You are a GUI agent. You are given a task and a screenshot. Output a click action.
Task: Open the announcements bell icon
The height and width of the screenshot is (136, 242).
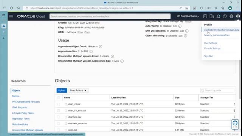pos(218,16)
